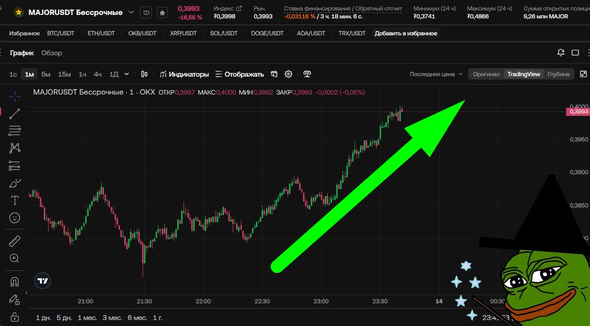Viewport: 590px width, 326px height.
Task: Click the 0,3993 price axis label
Action: tap(578, 111)
